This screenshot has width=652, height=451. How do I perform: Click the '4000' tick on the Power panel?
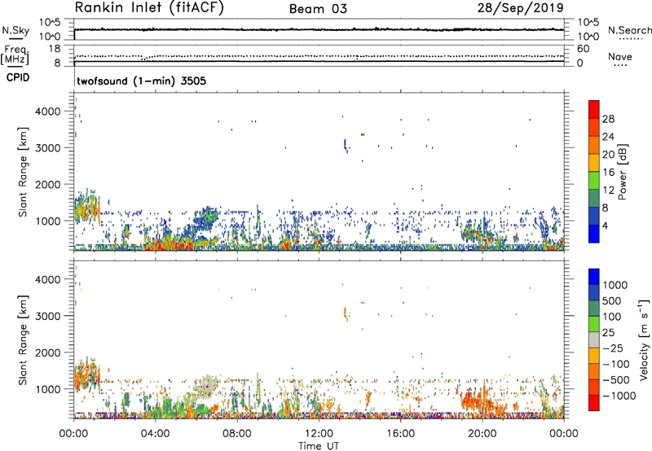click(48, 112)
